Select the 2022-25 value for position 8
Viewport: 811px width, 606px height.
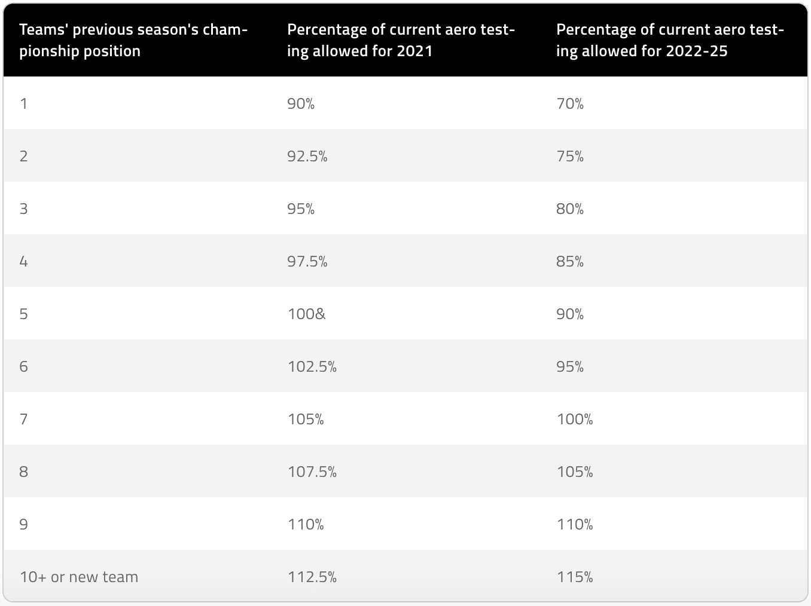pyautogui.click(x=575, y=472)
